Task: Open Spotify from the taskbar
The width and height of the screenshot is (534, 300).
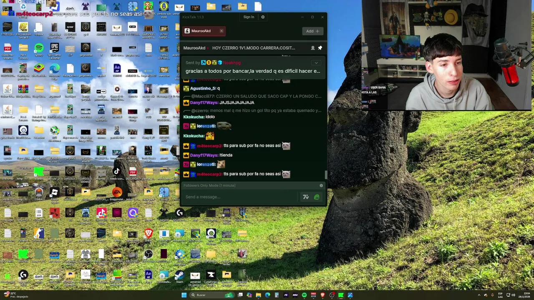Action: pyautogui.click(x=304, y=295)
